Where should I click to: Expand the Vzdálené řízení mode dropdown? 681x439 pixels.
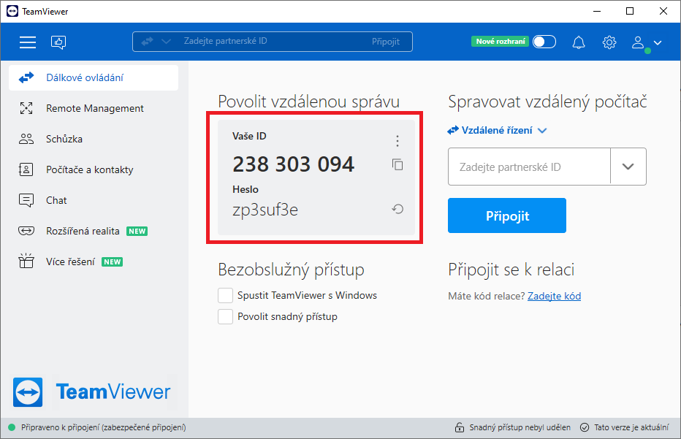pyautogui.click(x=498, y=131)
